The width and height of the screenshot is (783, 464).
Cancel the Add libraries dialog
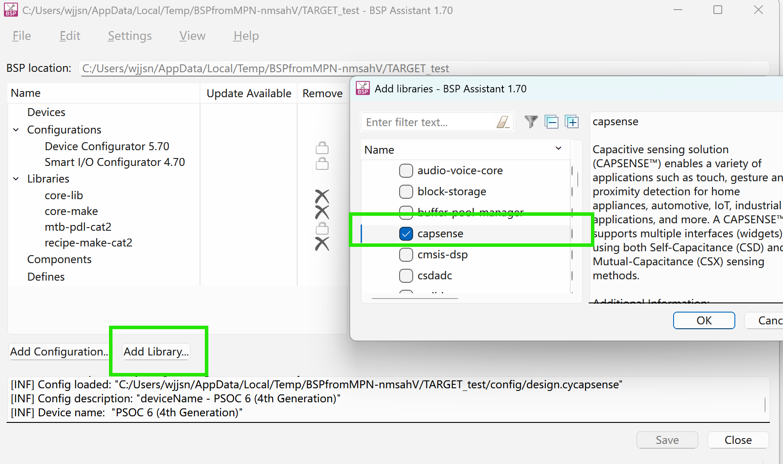764,320
